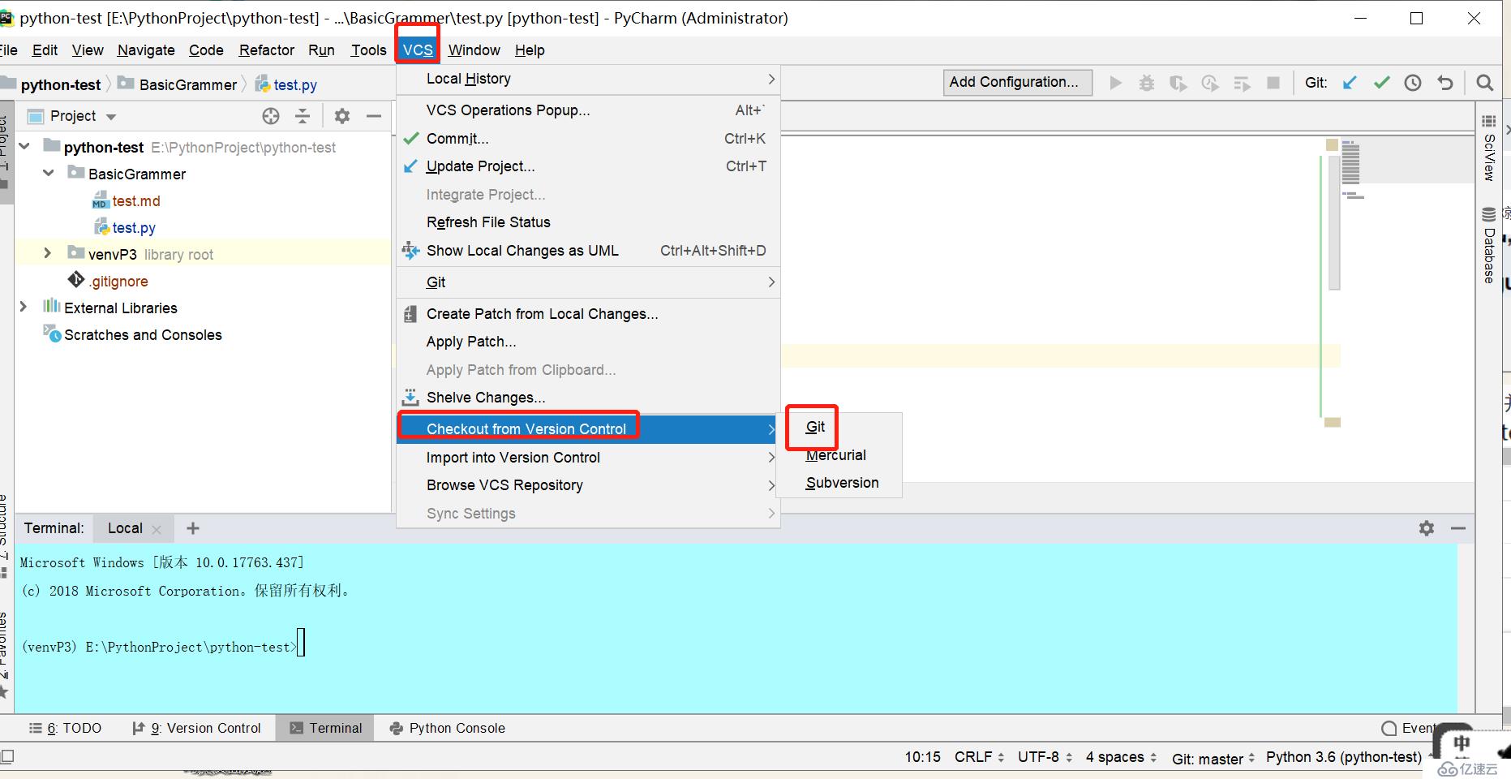This screenshot has height=779, width=1511.
Task: Change UTF-8 file encoding
Action: point(1045,757)
